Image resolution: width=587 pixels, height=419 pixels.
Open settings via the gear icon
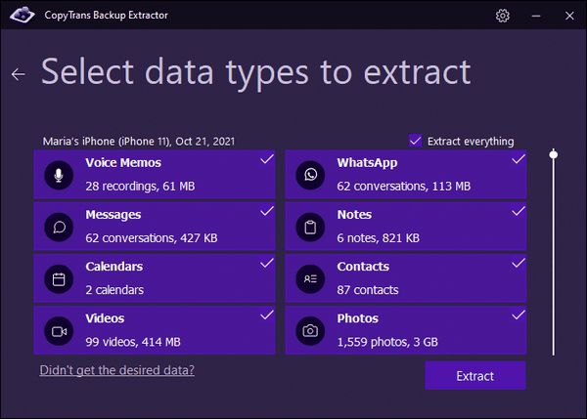click(503, 16)
